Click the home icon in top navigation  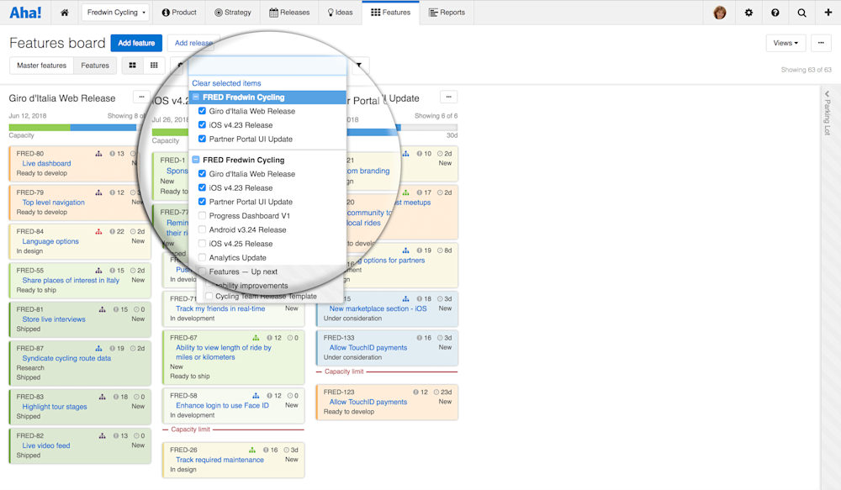pos(64,13)
